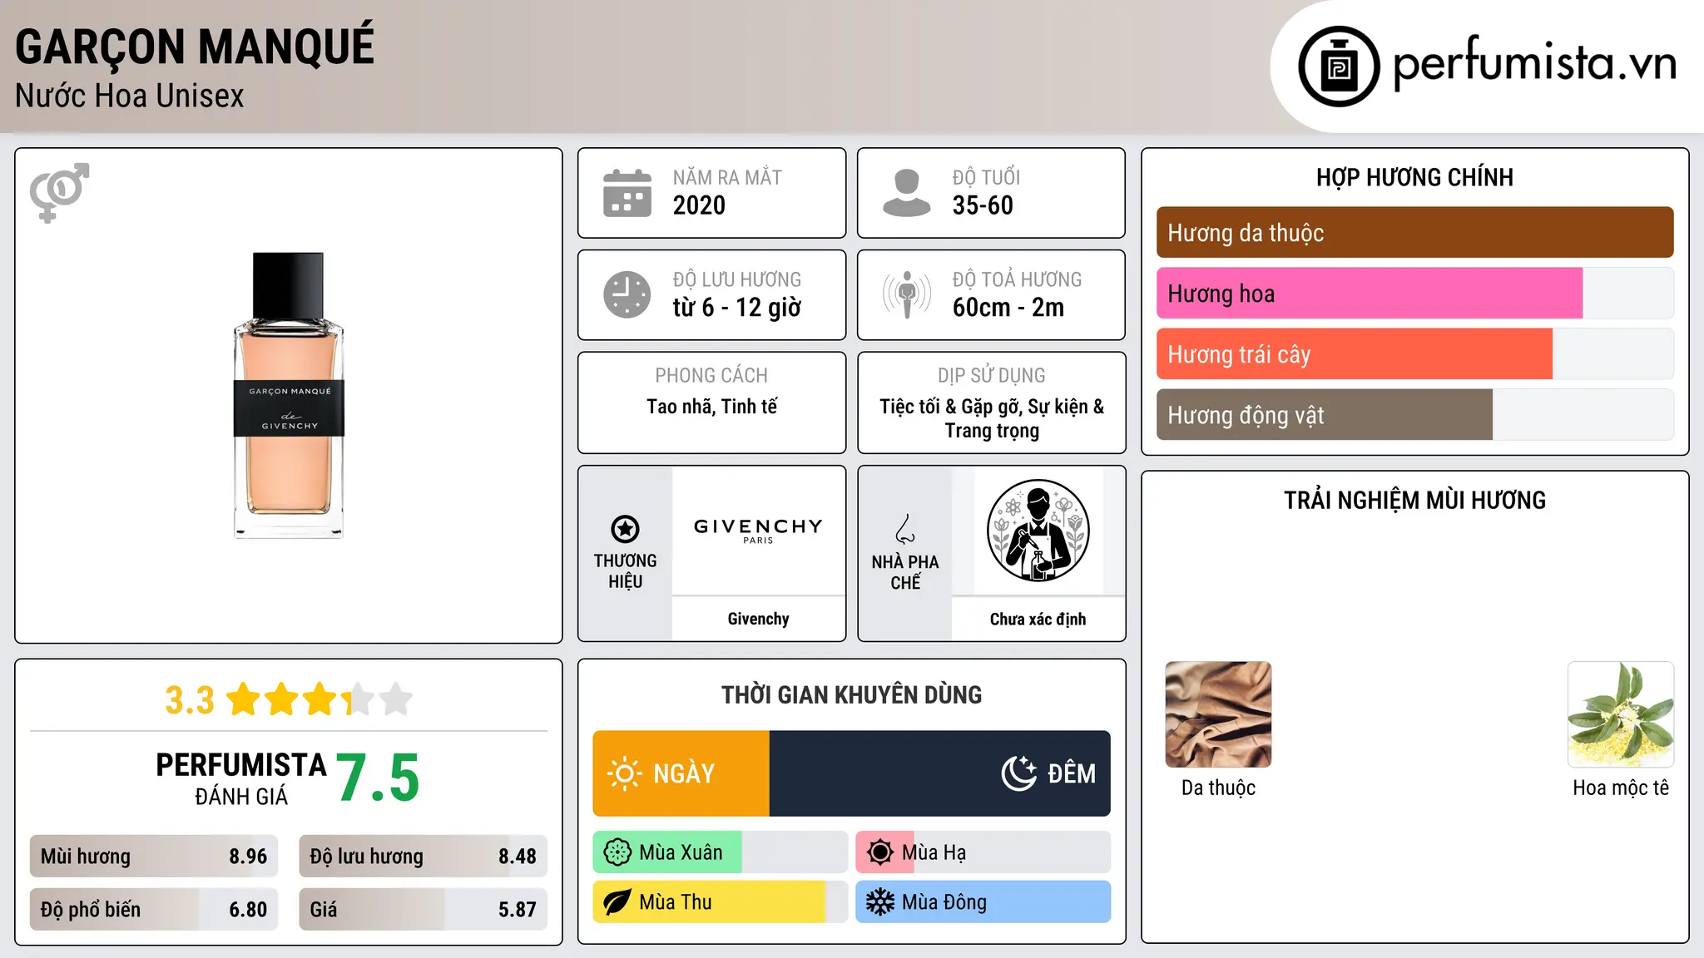The height and width of the screenshot is (958, 1704).
Task: Click the autumn leaf icon
Action: pyautogui.click(x=617, y=902)
